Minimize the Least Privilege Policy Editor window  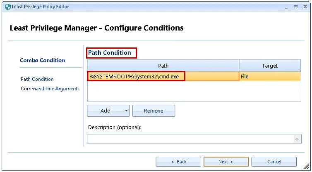point(286,7)
